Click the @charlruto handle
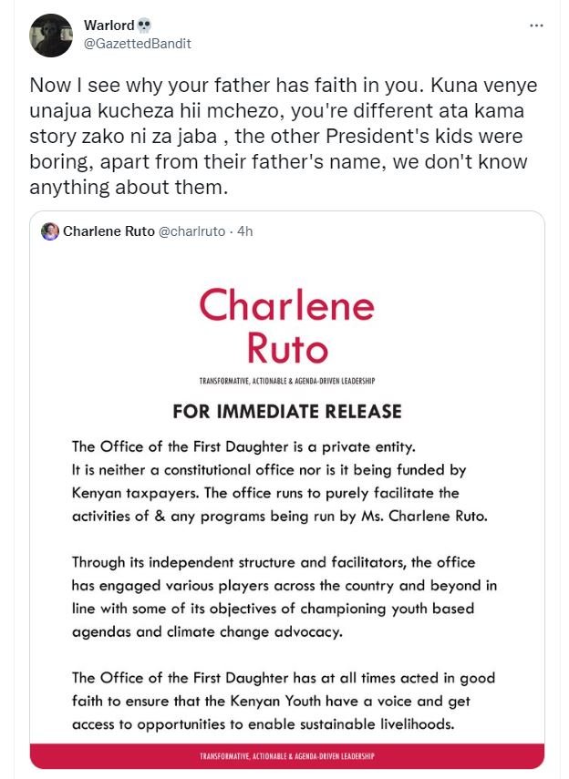The image size is (569, 779). 191,231
